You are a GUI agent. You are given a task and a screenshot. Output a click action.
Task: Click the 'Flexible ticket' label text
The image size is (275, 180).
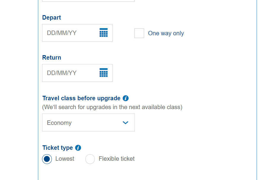pos(117,159)
